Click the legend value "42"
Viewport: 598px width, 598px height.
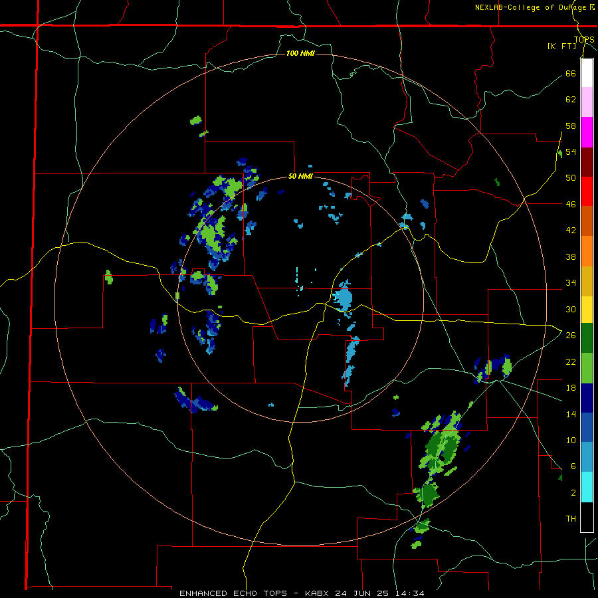(x=571, y=231)
